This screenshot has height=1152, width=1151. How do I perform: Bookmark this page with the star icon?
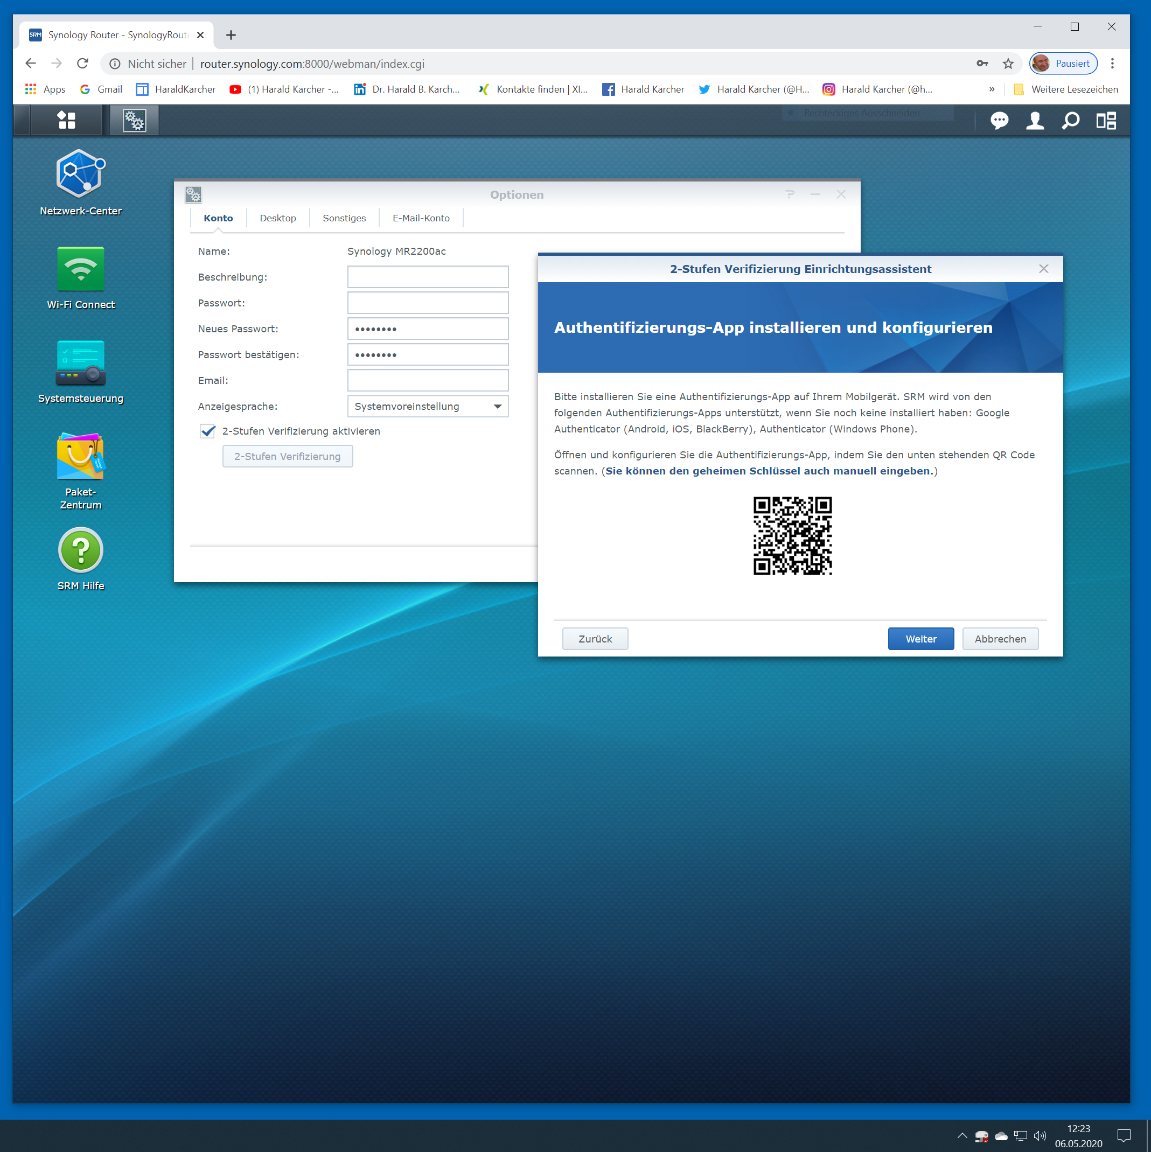[x=1008, y=64]
